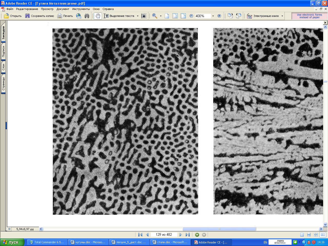The width and height of the screenshot is (328, 246).
Task: Switch to Single Page layout icon
Action: (x=302, y=234)
